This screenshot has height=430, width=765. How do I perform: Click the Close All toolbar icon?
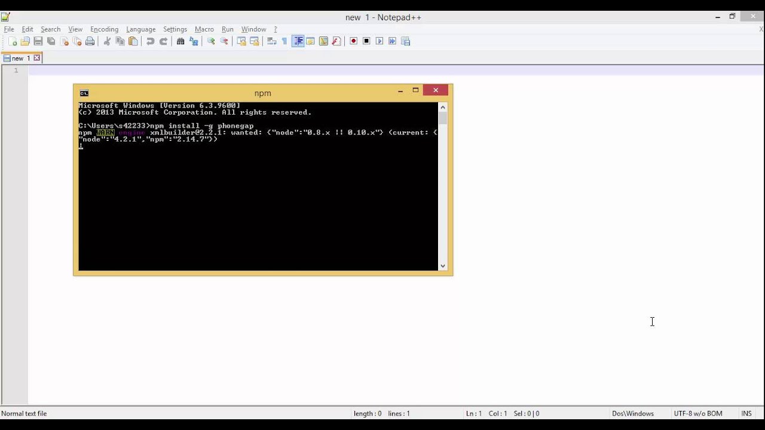77,41
